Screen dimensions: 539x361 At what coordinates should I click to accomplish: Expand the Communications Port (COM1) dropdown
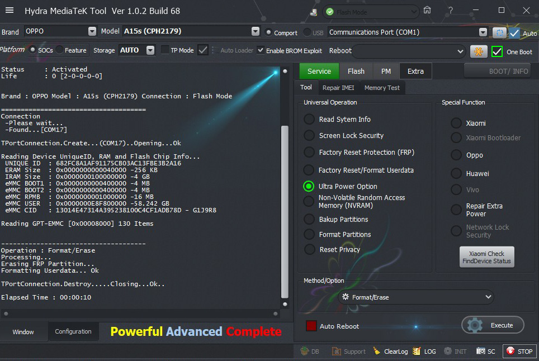[x=484, y=32]
